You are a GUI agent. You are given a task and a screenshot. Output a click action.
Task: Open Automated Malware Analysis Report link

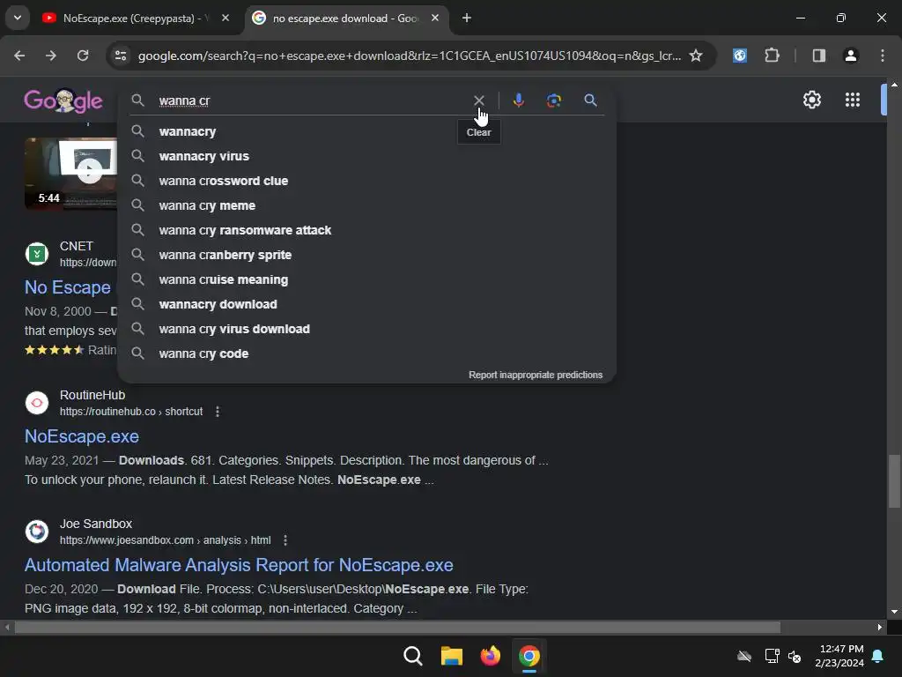click(239, 565)
